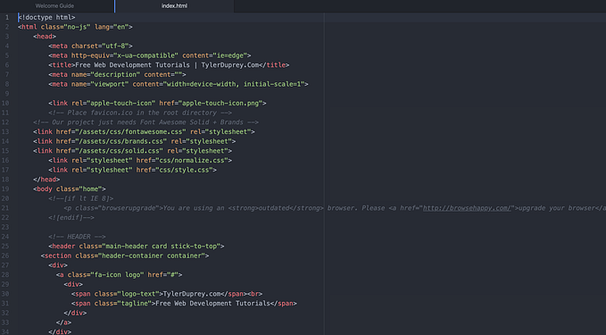Viewport: 606px width, 335px height.
Task: Click the 'name="viewport"' text
Action: pos(100,84)
